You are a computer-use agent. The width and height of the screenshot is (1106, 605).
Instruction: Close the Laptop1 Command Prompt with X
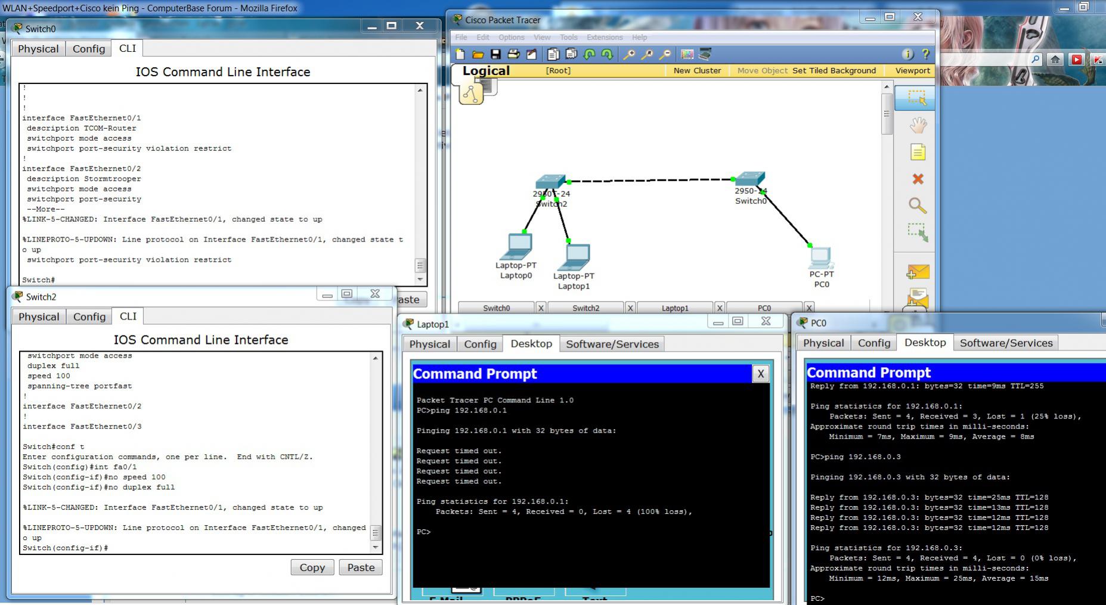[760, 374]
